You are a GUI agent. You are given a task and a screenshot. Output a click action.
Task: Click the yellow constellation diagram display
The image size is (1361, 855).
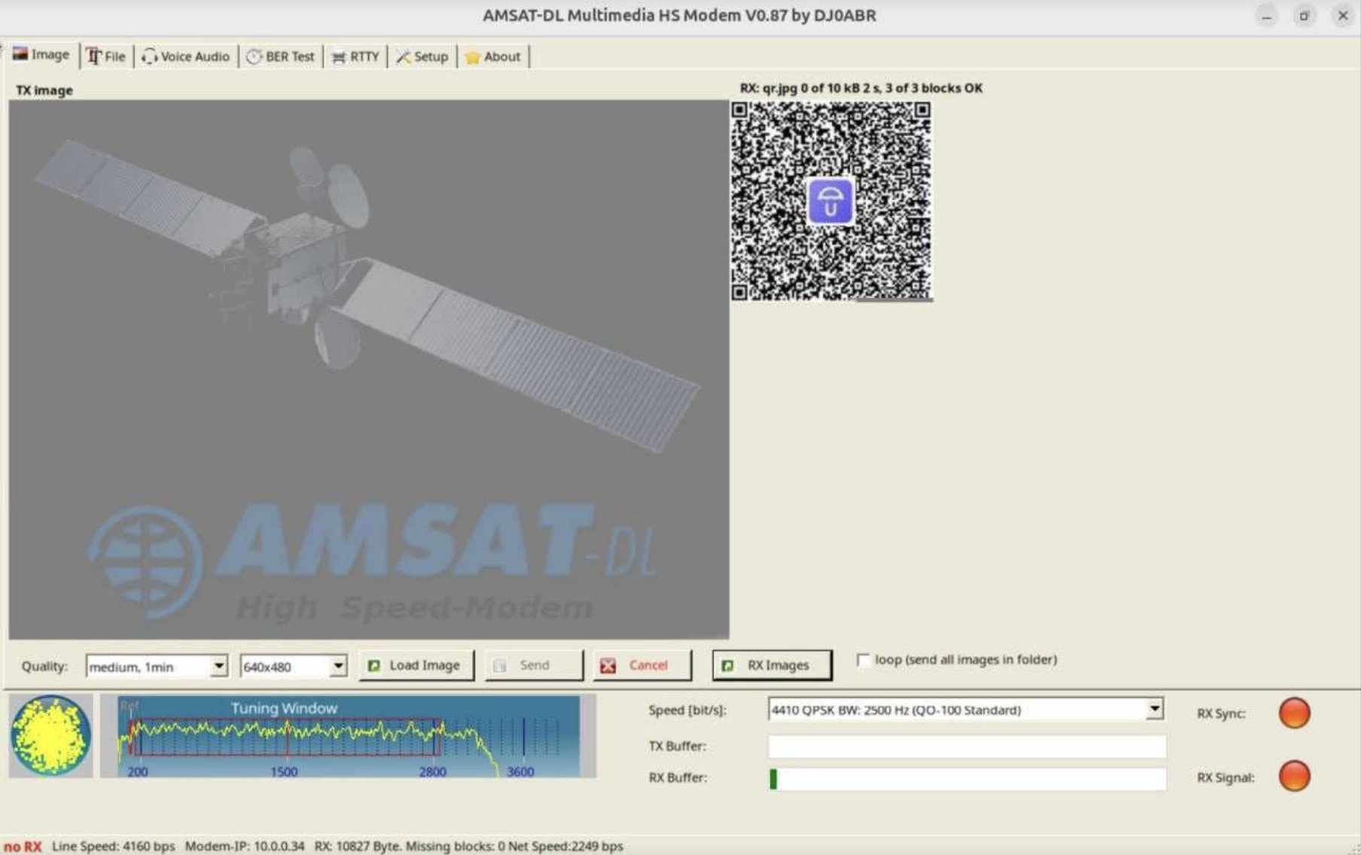pos(50,735)
